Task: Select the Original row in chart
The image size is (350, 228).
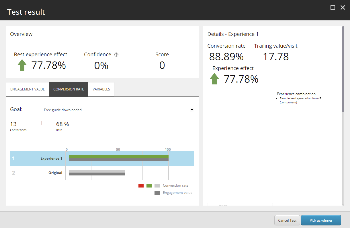Action: click(102, 173)
